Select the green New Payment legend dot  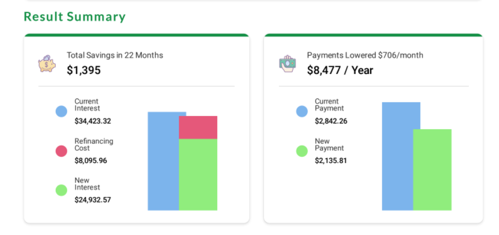coord(302,151)
